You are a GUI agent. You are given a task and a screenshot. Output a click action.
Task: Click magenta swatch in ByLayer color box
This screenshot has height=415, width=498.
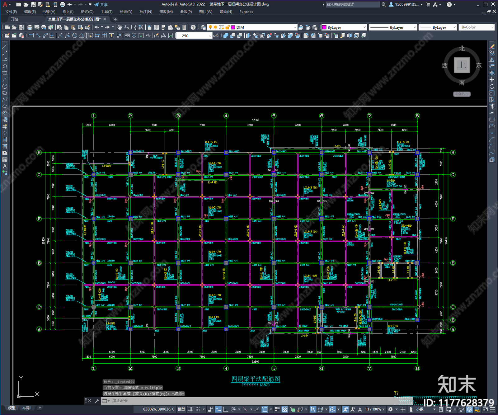pos(324,27)
